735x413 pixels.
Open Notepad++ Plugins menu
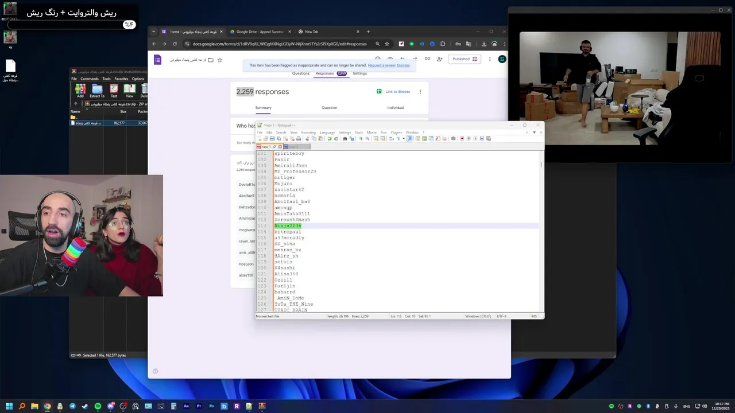[396, 133]
